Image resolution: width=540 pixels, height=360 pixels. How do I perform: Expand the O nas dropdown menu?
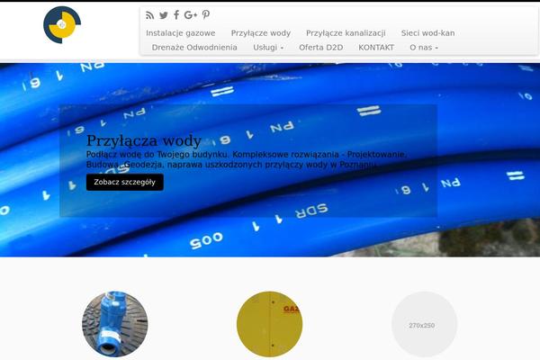point(424,48)
